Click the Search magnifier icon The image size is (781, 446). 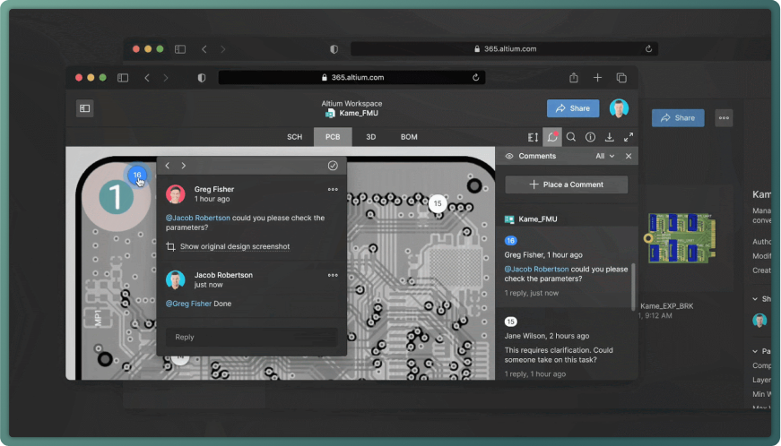click(x=571, y=137)
